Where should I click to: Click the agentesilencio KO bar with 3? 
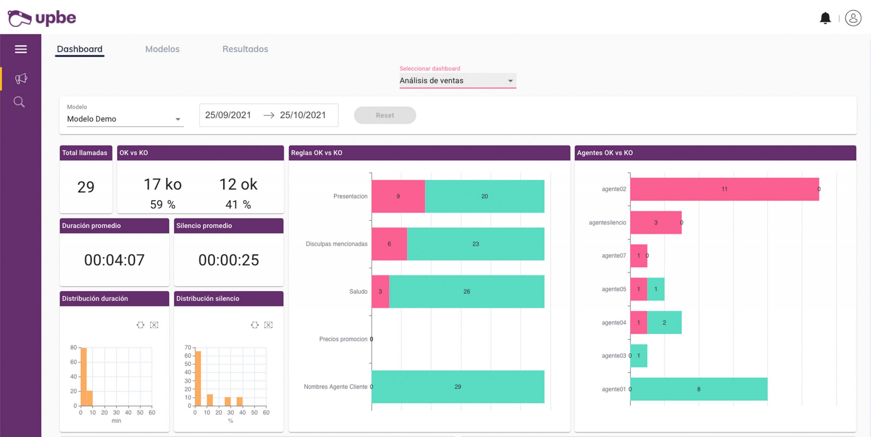pos(656,222)
